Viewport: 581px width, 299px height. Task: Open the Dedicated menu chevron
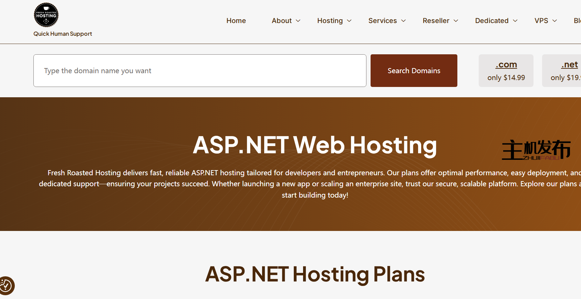coord(515,21)
